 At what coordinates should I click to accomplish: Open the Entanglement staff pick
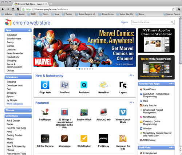(x=150, y=153)
